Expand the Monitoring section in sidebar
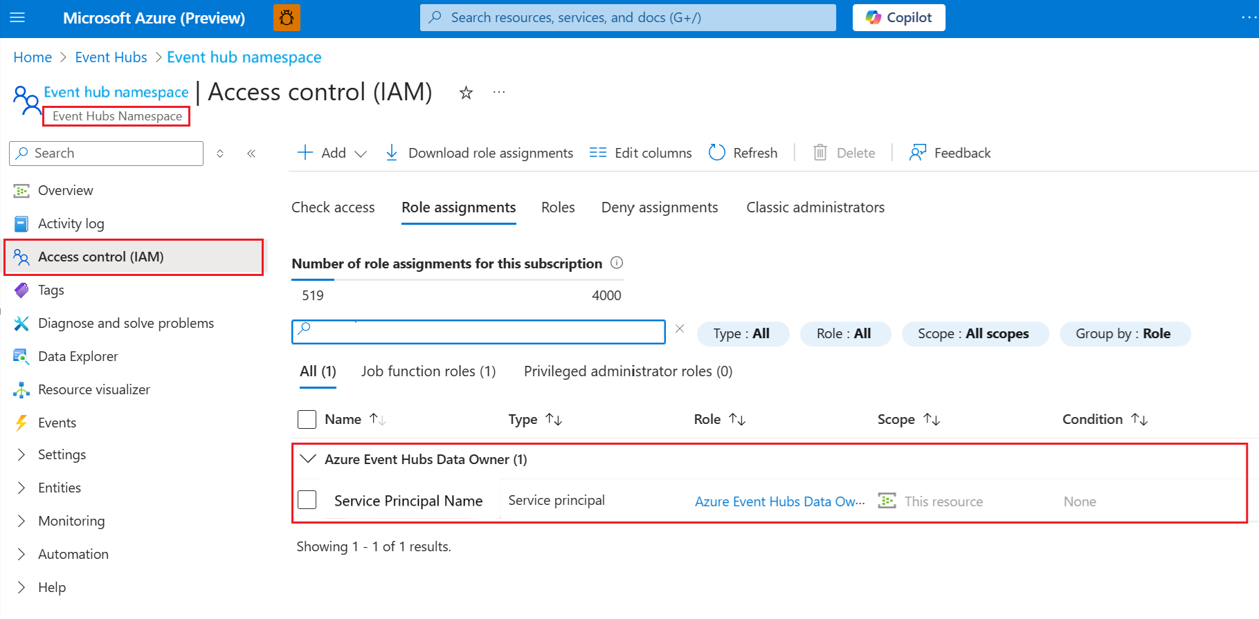The height and width of the screenshot is (619, 1259). [21, 521]
